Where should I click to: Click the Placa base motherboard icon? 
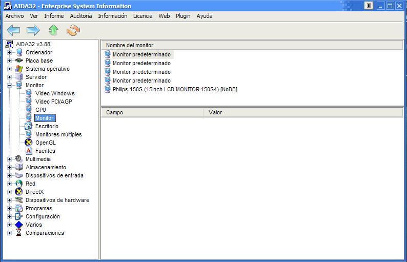click(19, 61)
